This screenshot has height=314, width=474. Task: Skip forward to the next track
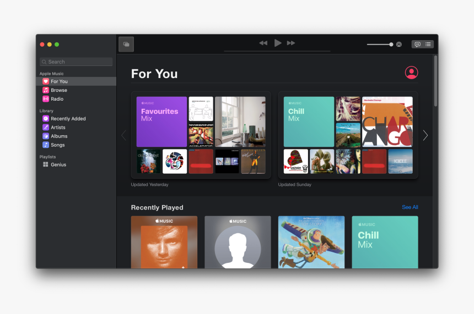291,43
